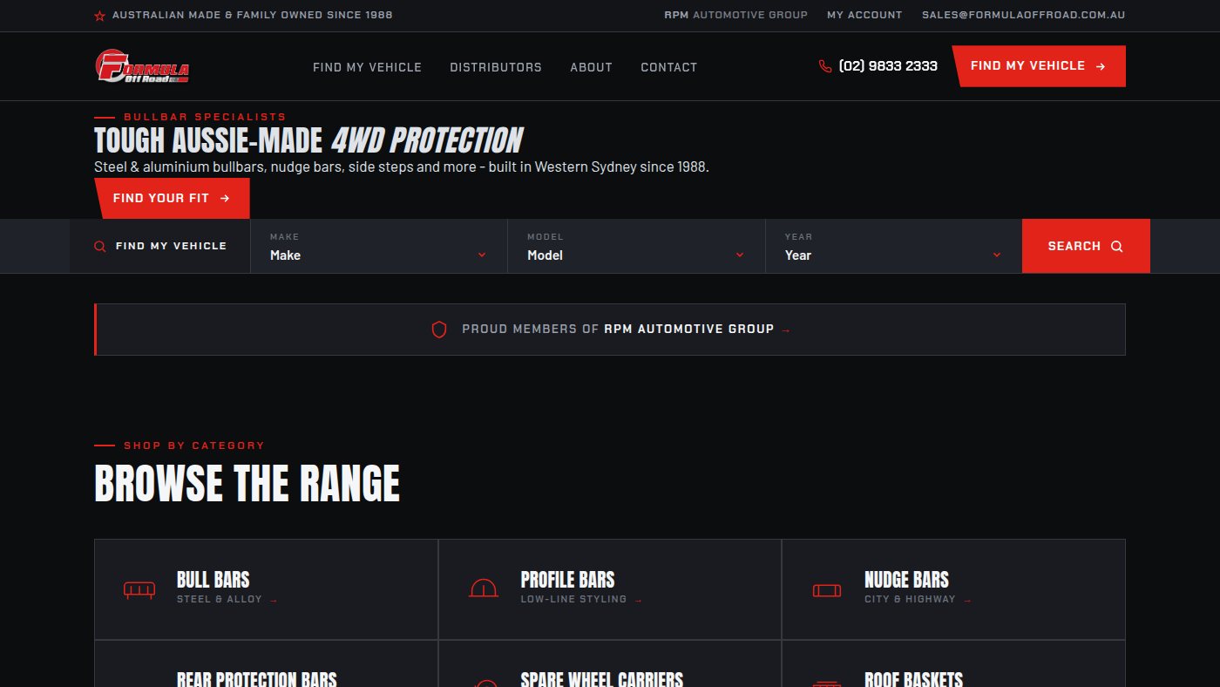This screenshot has width=1220, height=687.
Task: Click the arrow next to Low-Line Styling
Action: coord(638,601)
